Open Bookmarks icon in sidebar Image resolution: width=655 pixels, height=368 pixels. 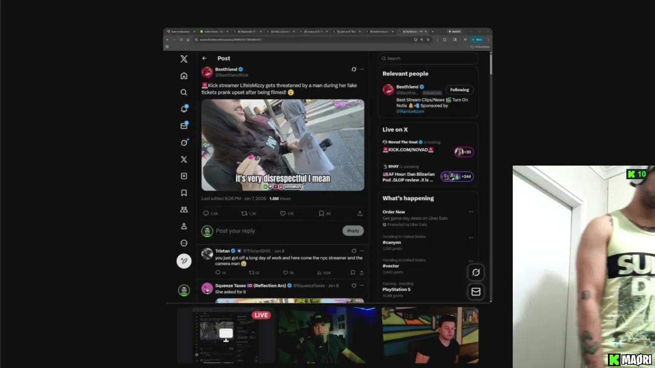tap(184, 193)
